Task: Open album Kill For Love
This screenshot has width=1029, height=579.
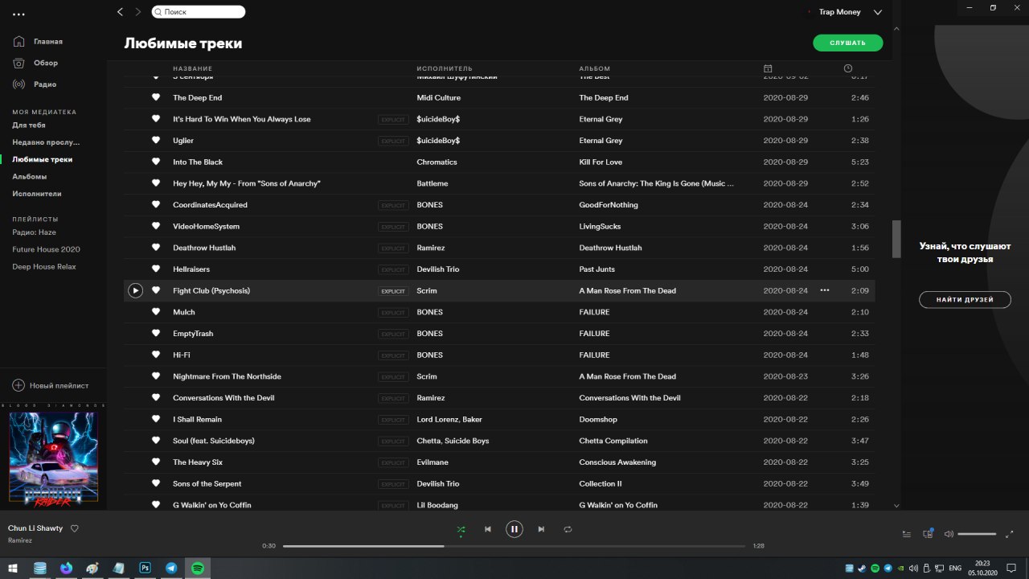Action: tap(601, 162)
